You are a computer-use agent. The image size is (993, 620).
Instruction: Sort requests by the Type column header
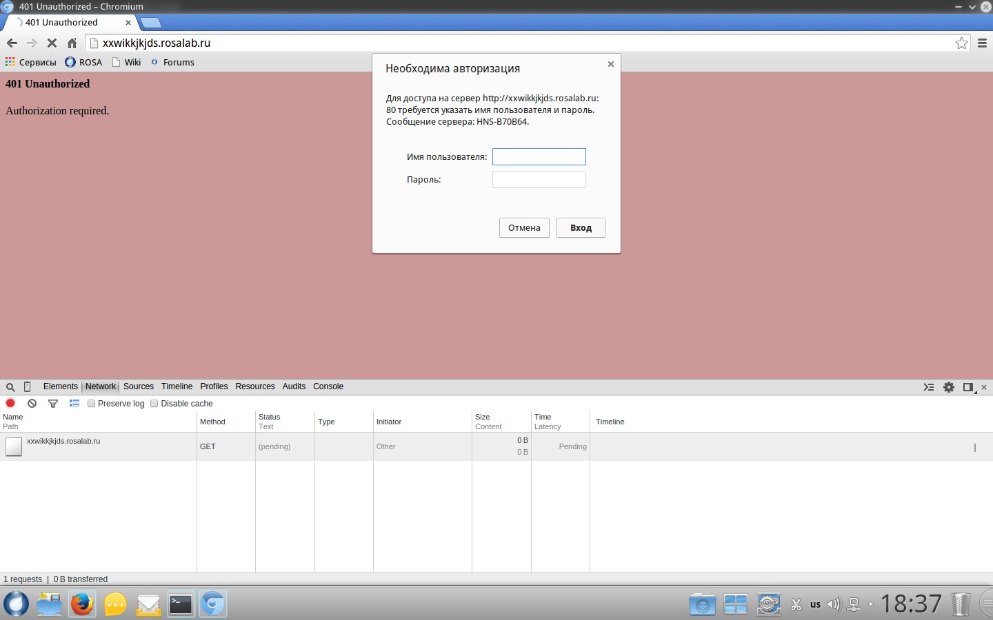[x=344, y=422]
